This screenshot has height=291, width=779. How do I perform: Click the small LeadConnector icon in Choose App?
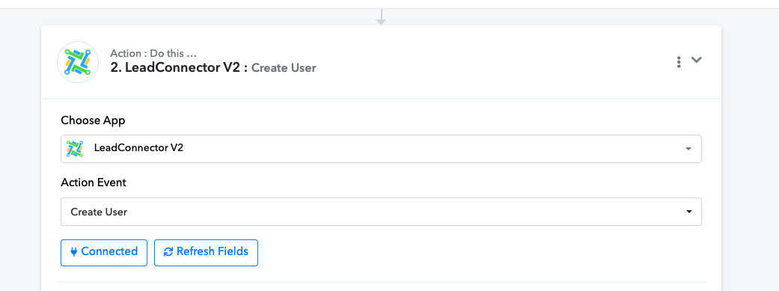75,148
